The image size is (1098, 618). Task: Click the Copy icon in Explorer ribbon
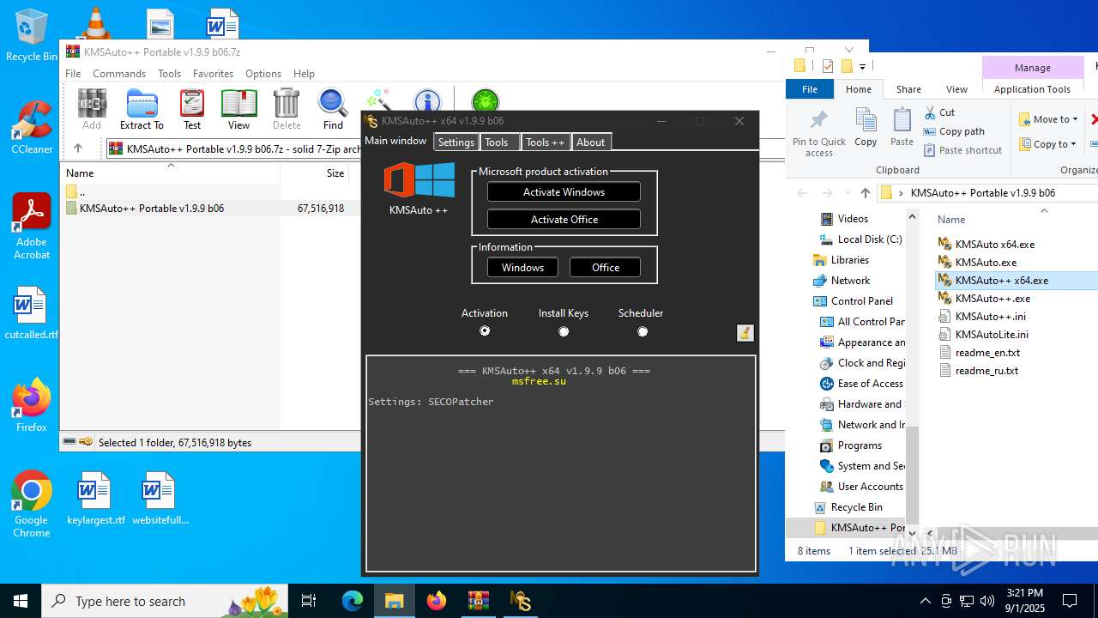866,128
